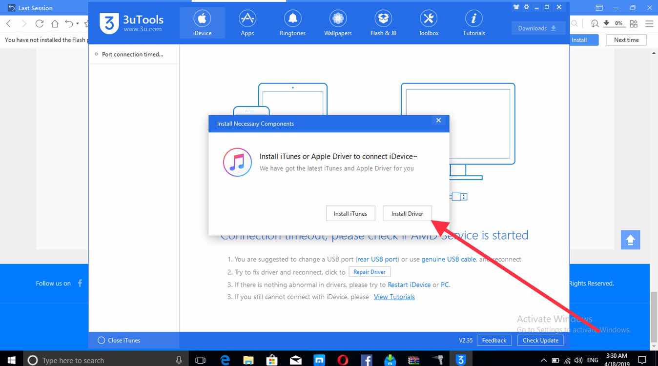Click the browser search magnifier icon

click(575, 23)
